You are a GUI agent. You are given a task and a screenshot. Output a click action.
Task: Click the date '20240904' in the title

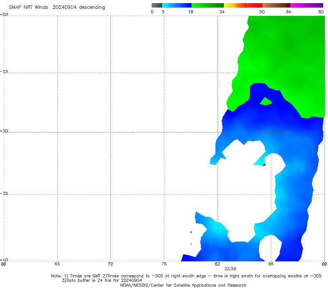pos(64,7)
